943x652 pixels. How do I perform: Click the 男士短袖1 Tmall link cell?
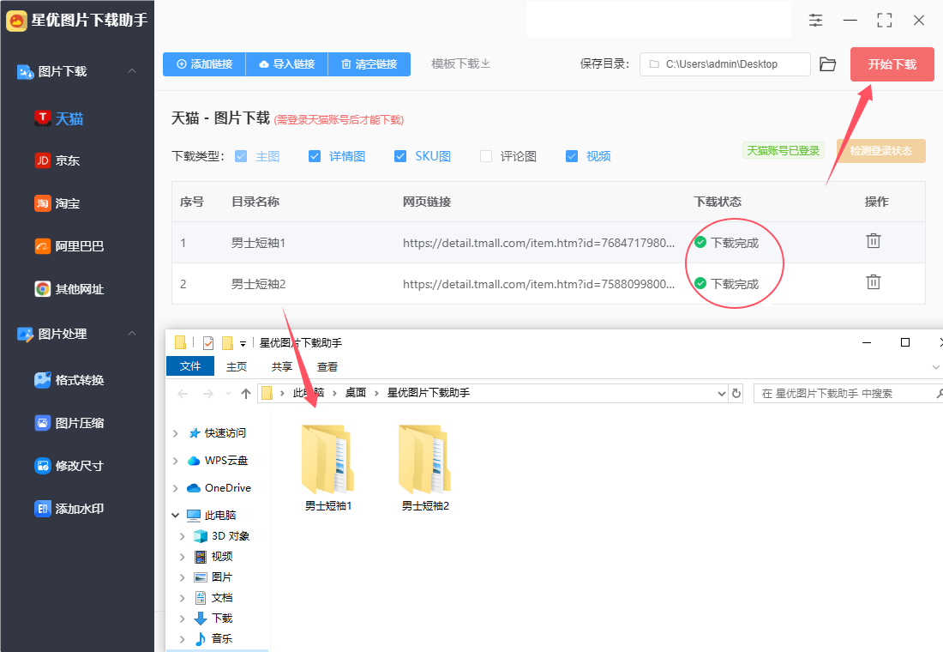tap(538, 244)
